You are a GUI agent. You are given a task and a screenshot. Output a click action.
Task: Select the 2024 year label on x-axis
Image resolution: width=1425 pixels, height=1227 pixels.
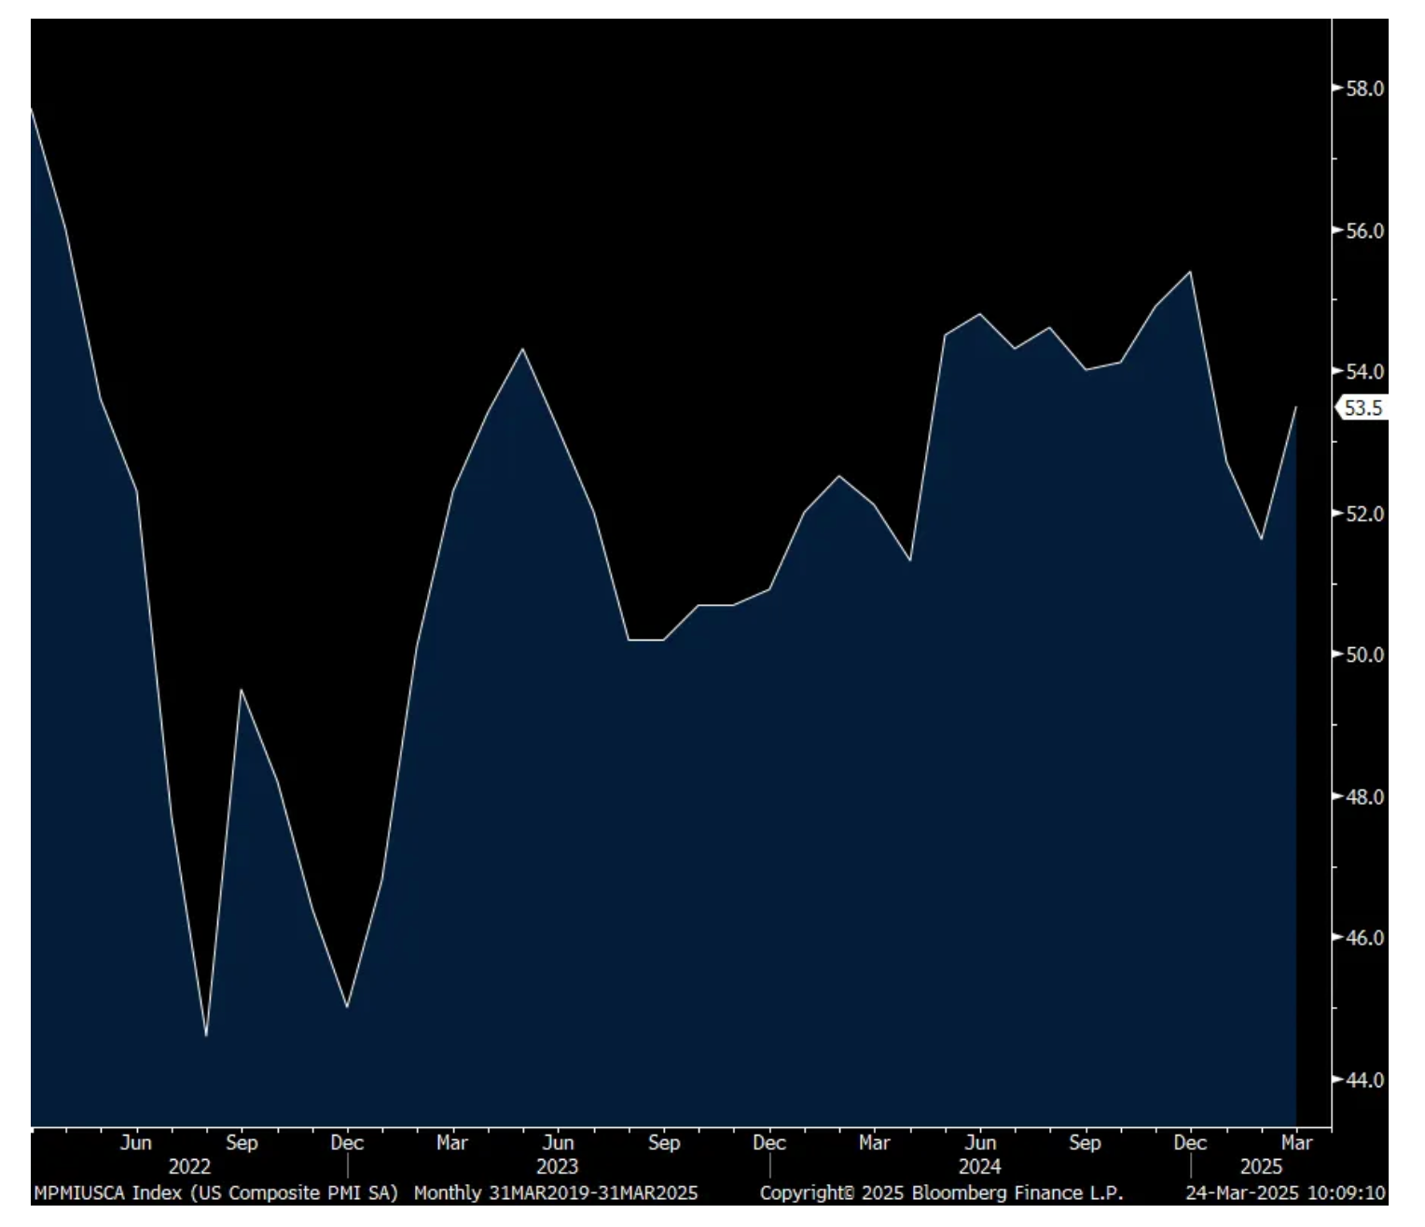point(979,1166)
